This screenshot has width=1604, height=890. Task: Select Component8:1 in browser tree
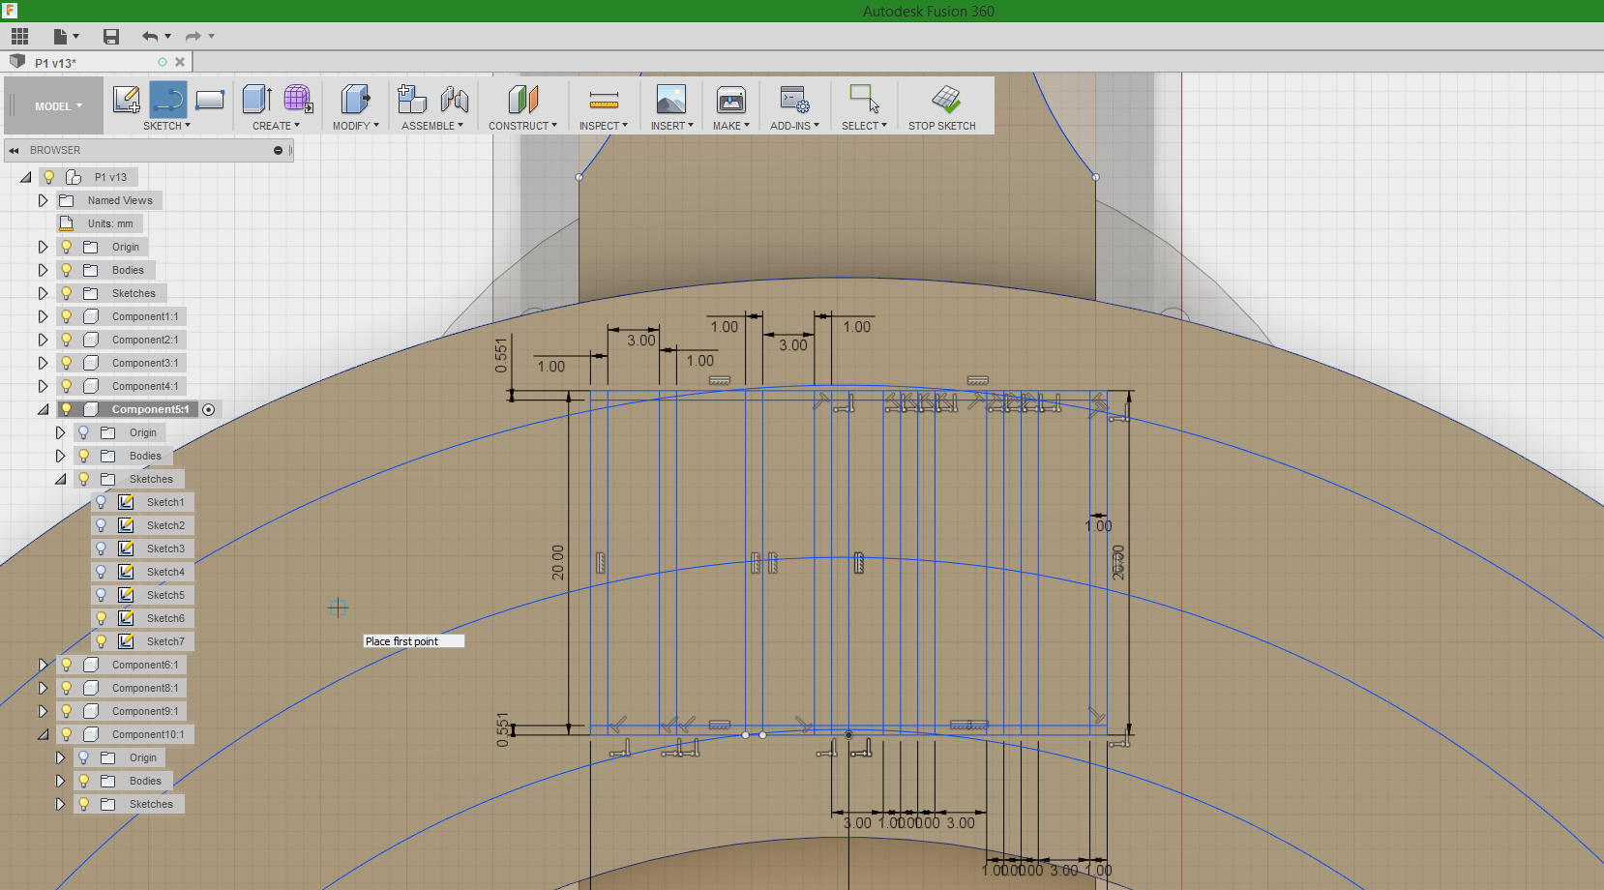[145, 688]
